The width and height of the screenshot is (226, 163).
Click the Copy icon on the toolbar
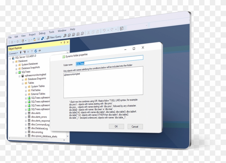[93, 32]
